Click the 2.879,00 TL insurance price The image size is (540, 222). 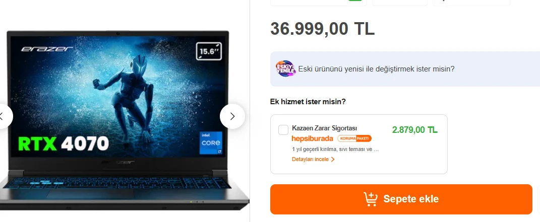coord(414,130)
